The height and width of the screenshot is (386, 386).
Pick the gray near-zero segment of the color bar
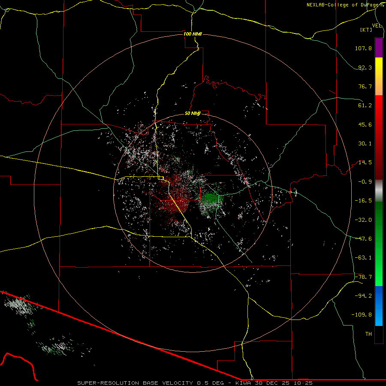point(379,190)
